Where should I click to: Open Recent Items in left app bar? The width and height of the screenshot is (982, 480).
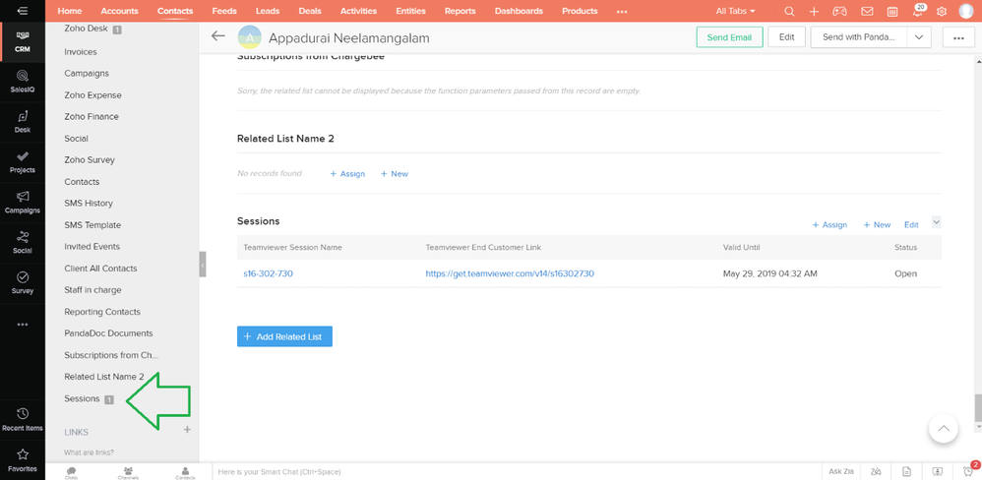22,419
